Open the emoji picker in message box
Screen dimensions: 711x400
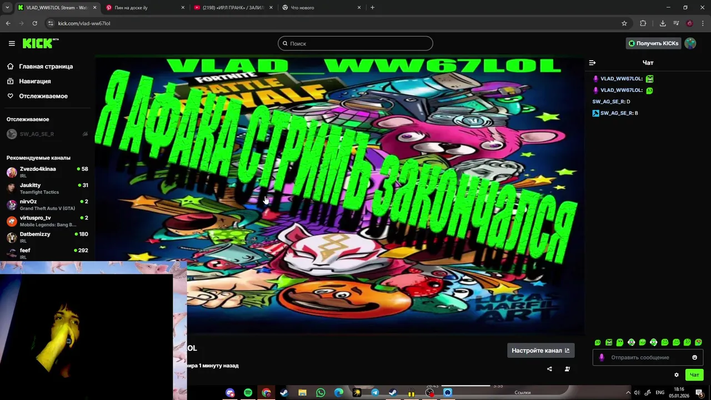click(x=694, y=357)
